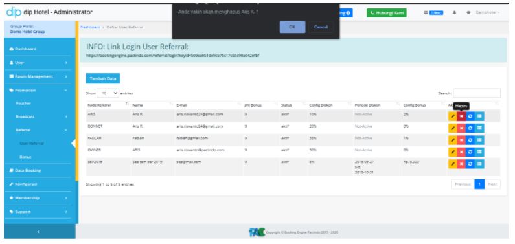
Task: Delete the SEP2019 referral row
Action: [461, 164]
